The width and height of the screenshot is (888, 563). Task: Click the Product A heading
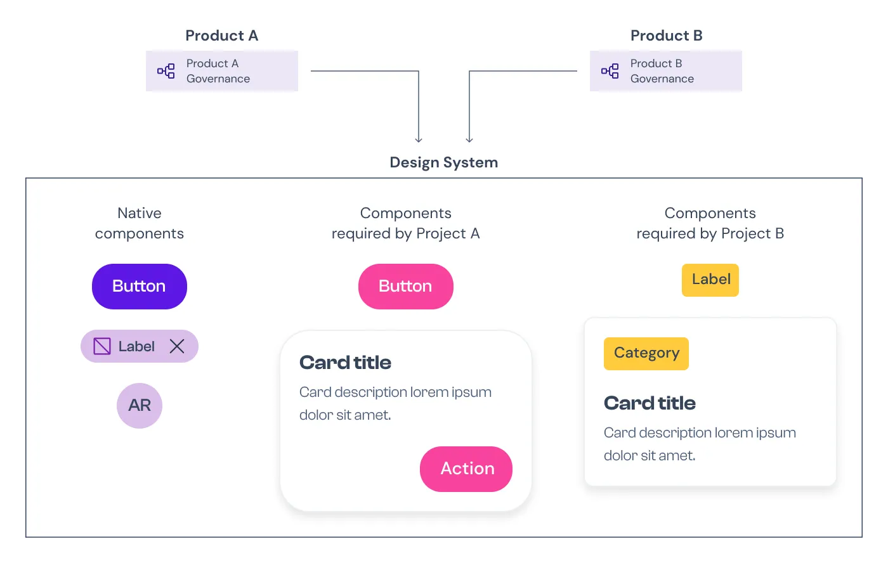[x=222, y=36]
